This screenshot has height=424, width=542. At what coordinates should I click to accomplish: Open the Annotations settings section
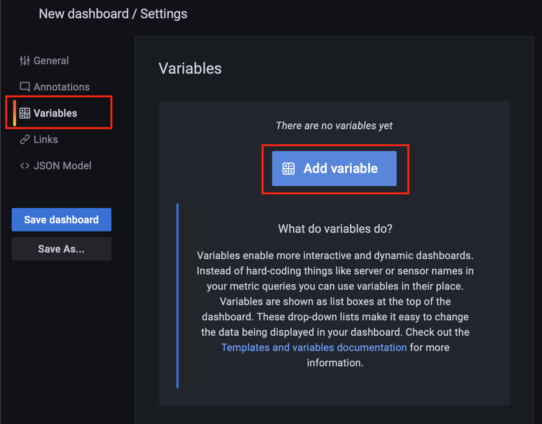[x=55, y=87]
